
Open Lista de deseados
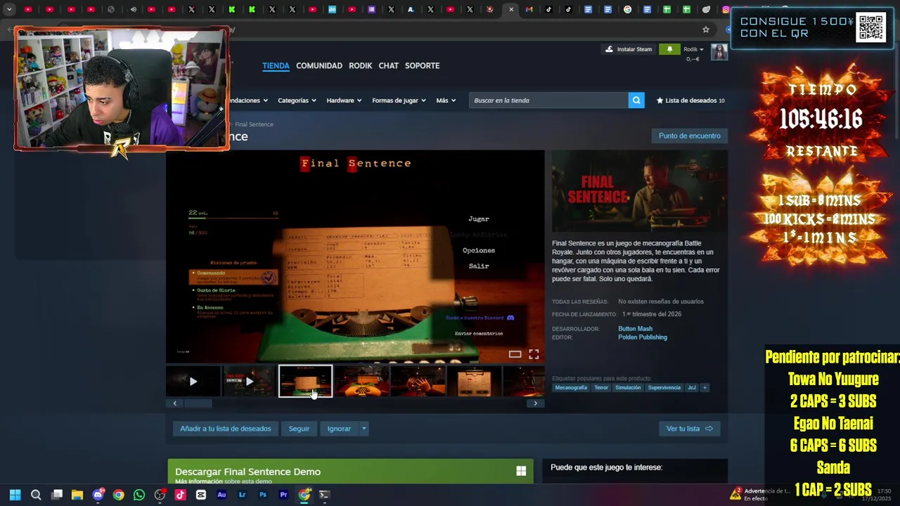[x=690, y=100]
